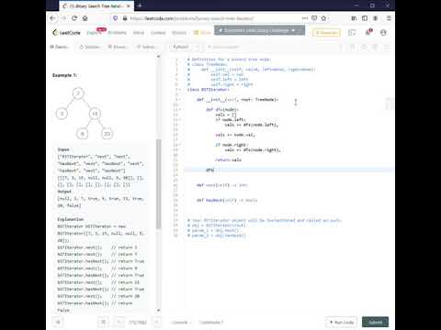This screenshot has height=330, width=441.
Task: Pick a random problem with the shuffle icon
Action: pos(103,322)
